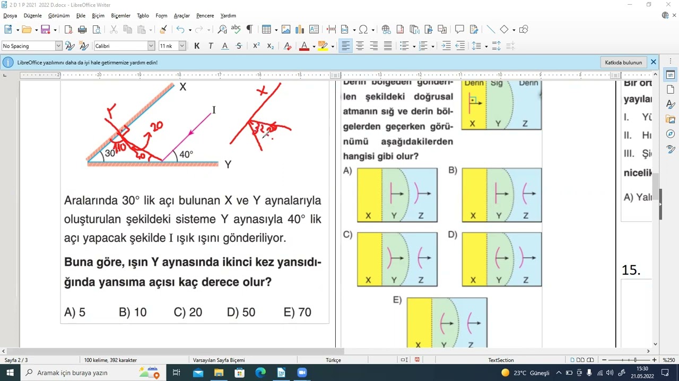Open the sidebar Navigator panel

point(670,134)
